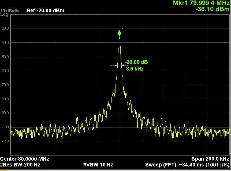231x171 pixels.
Task: Click the Log scale type label
Action: pos(4,14)
